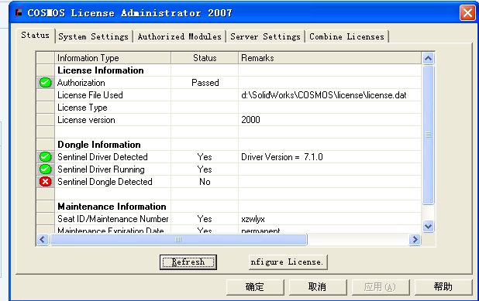This screenshot has height=301, width=479.
Task: Click the No status for Dongle Detected
Action: point(205,182)
